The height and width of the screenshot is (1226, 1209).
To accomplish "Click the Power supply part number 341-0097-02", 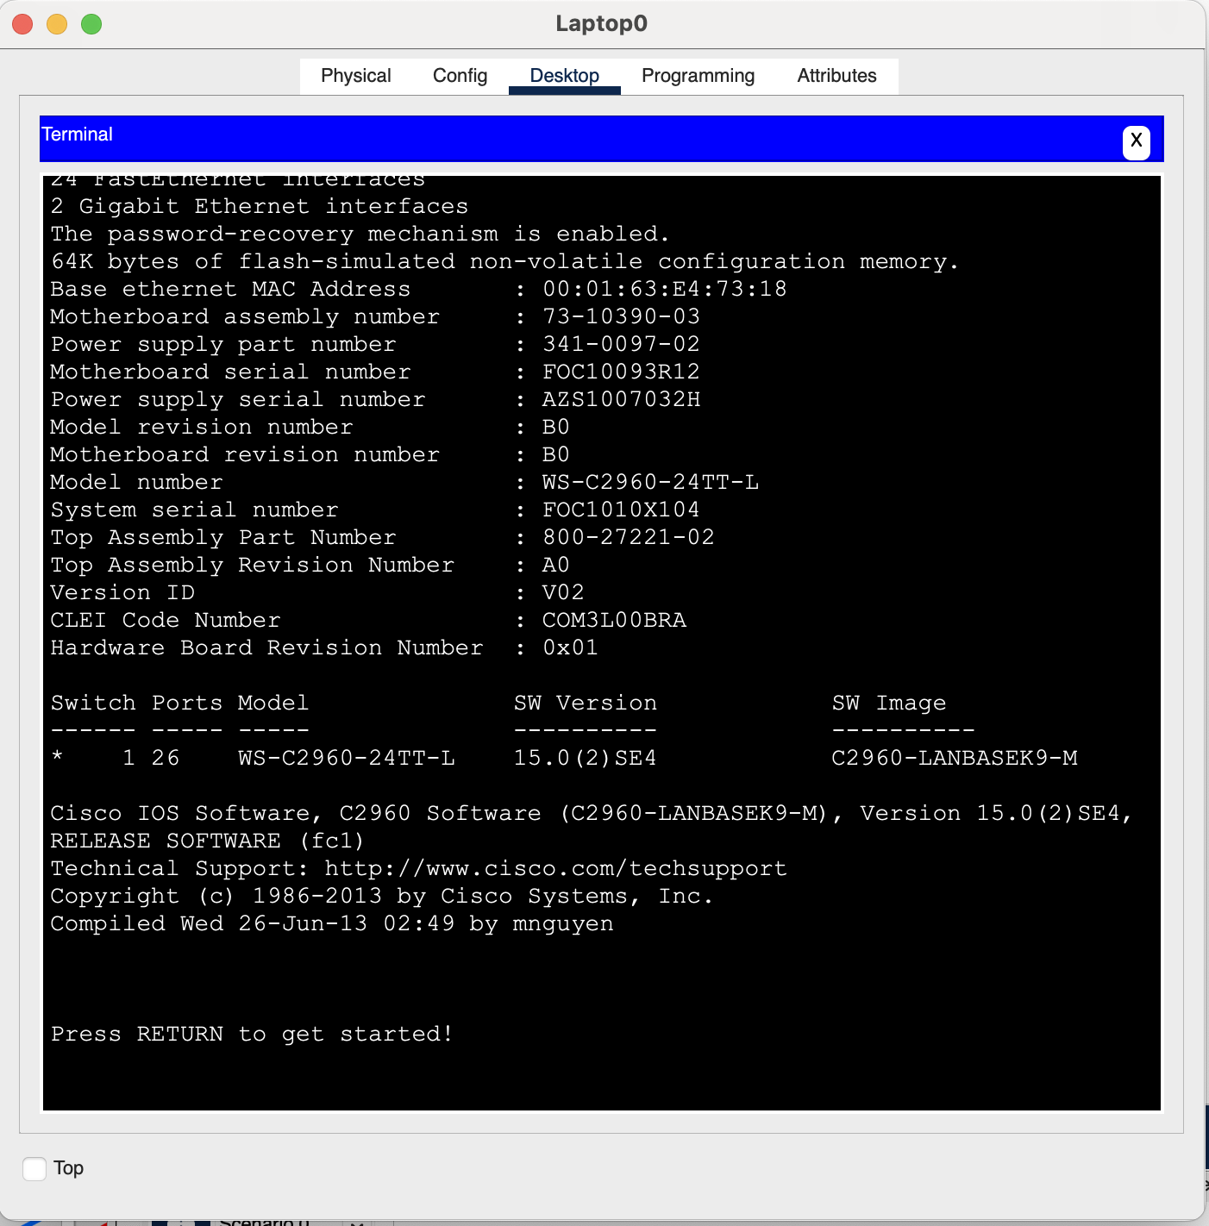I will click(621, 344).
